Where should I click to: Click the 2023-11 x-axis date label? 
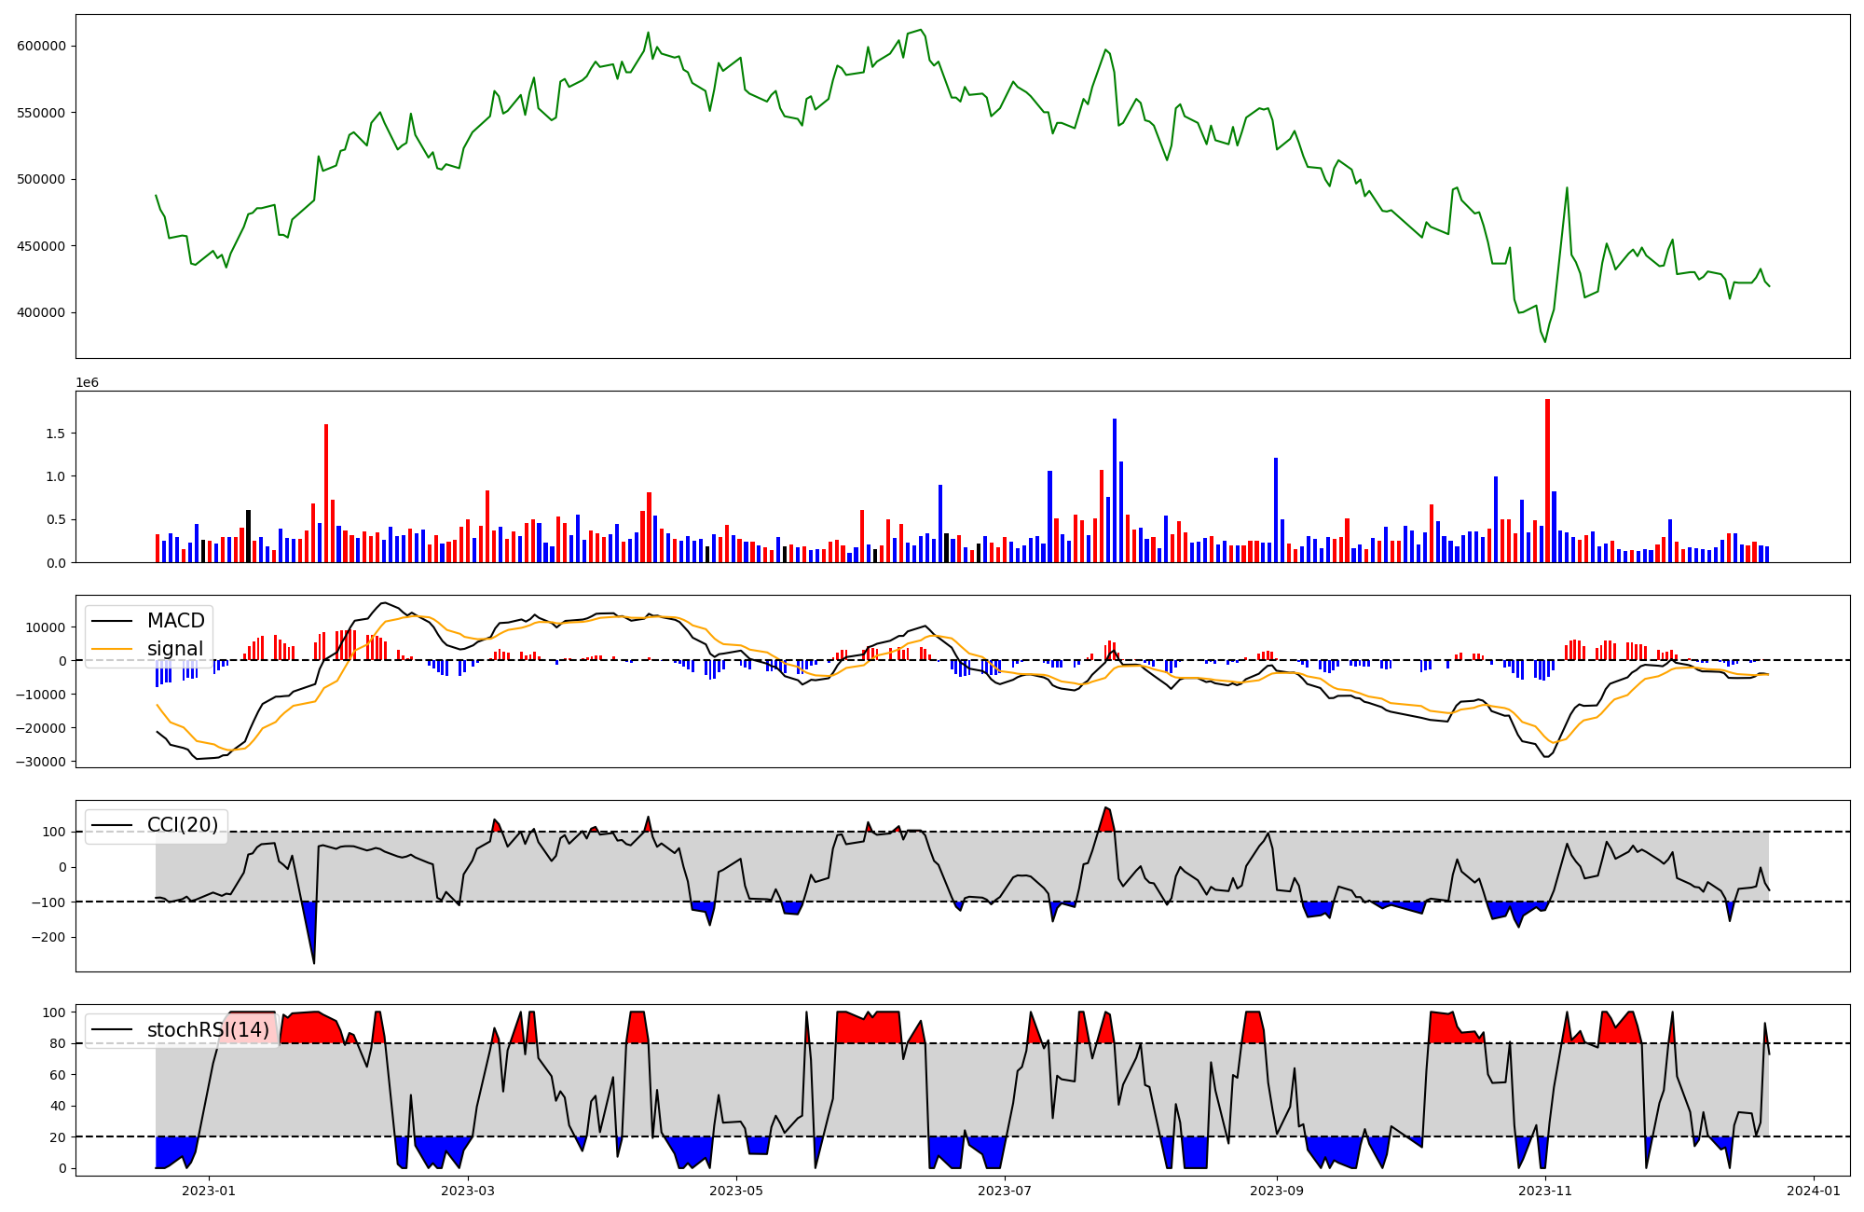click(x=1545, y=1191)
